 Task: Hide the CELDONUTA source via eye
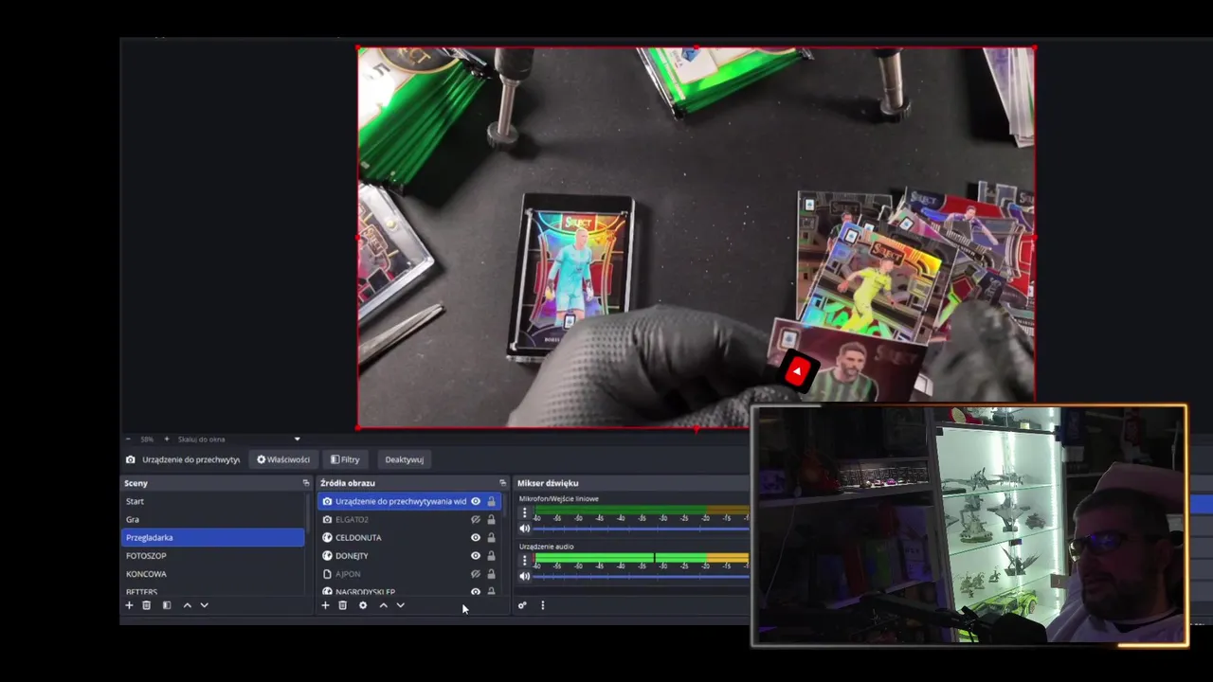click(x=476, y=537)
